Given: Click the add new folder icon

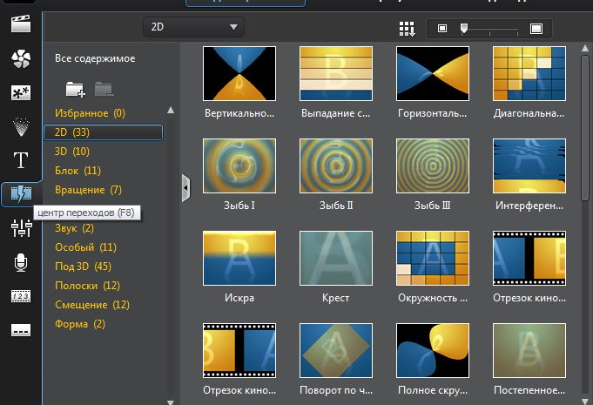Looking at the screenshot, I should coord(75,88).
